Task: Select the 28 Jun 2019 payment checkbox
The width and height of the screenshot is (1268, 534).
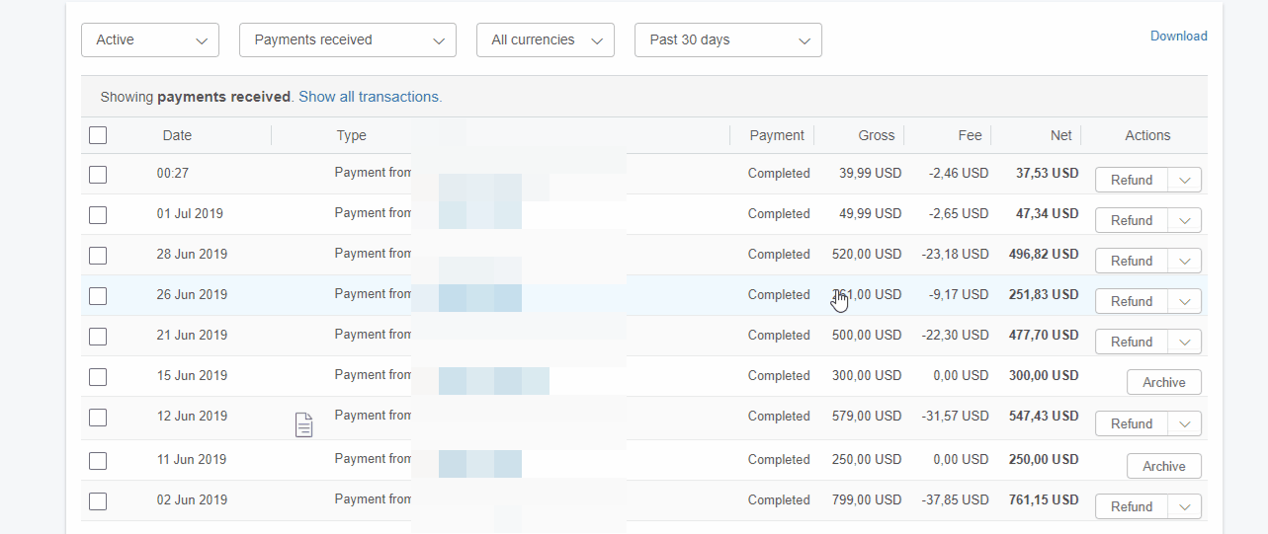Action: pyautogui.click(x=98, y=255)
